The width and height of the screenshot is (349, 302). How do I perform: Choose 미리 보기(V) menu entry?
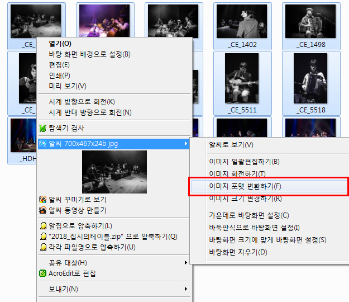[68, 86]
